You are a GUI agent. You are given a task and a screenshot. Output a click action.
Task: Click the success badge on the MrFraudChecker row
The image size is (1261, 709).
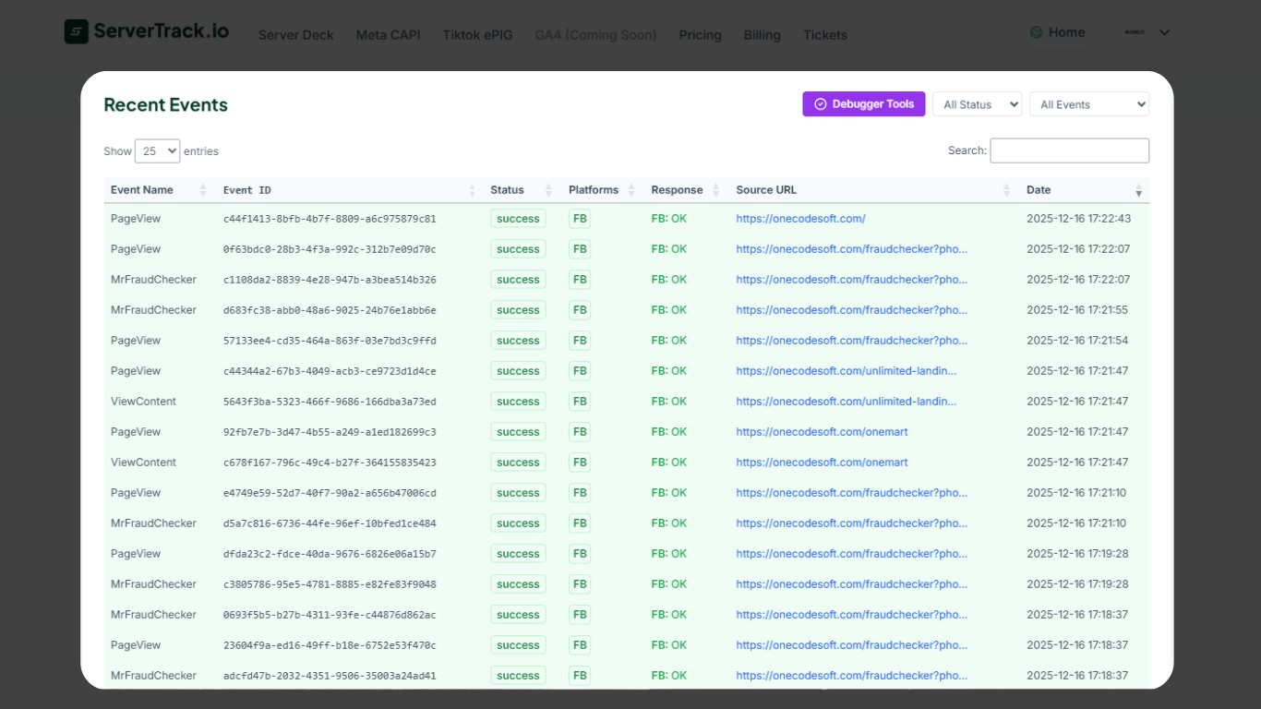[518, 279]
